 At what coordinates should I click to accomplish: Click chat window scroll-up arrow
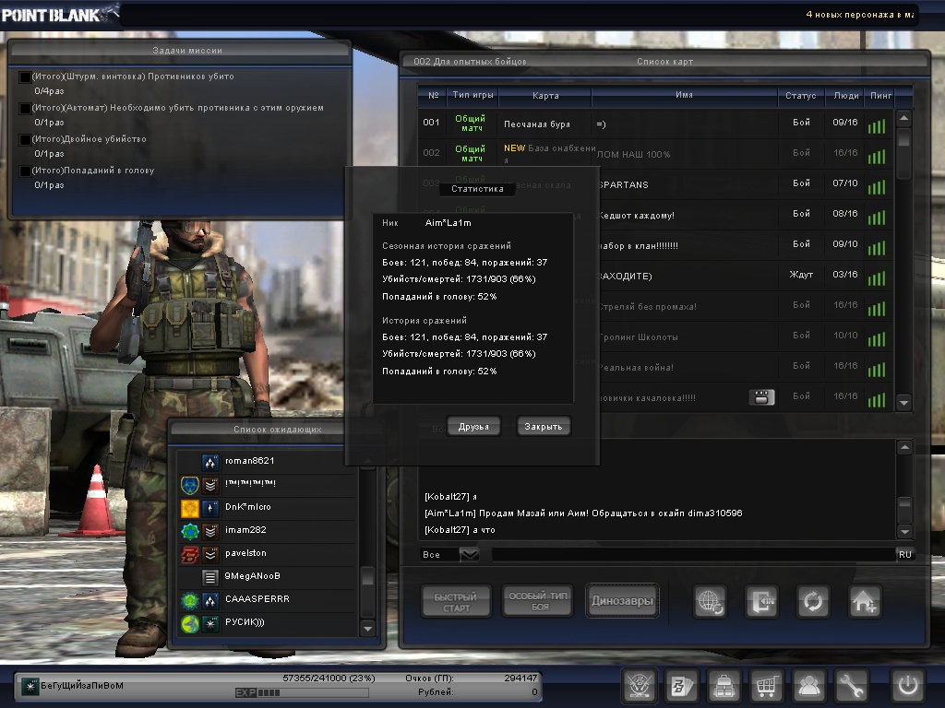click(x=904, y=447)
